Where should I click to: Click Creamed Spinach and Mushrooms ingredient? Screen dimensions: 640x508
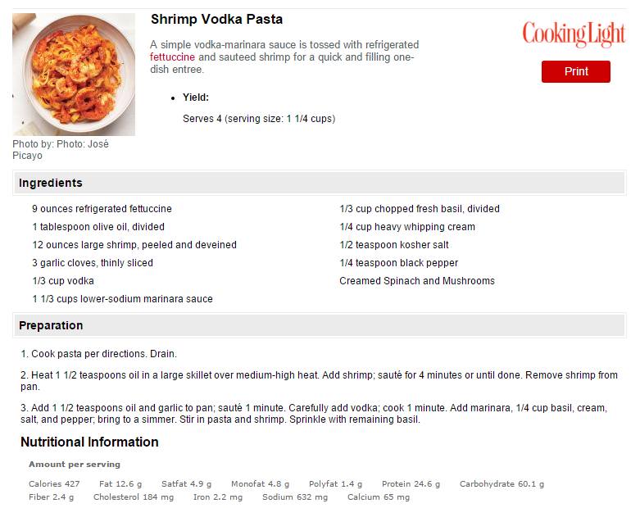pyautogui.click(x=417, y=281)
